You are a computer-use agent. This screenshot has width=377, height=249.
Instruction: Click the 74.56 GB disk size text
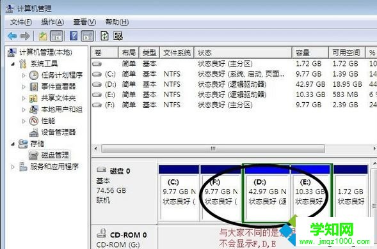point(111,190)
